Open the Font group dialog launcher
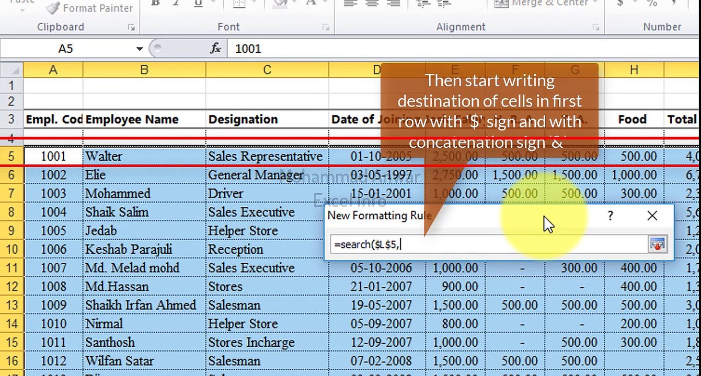Viewport: 701px width, 376px height. pyautogui.click(x=326, y=28)
